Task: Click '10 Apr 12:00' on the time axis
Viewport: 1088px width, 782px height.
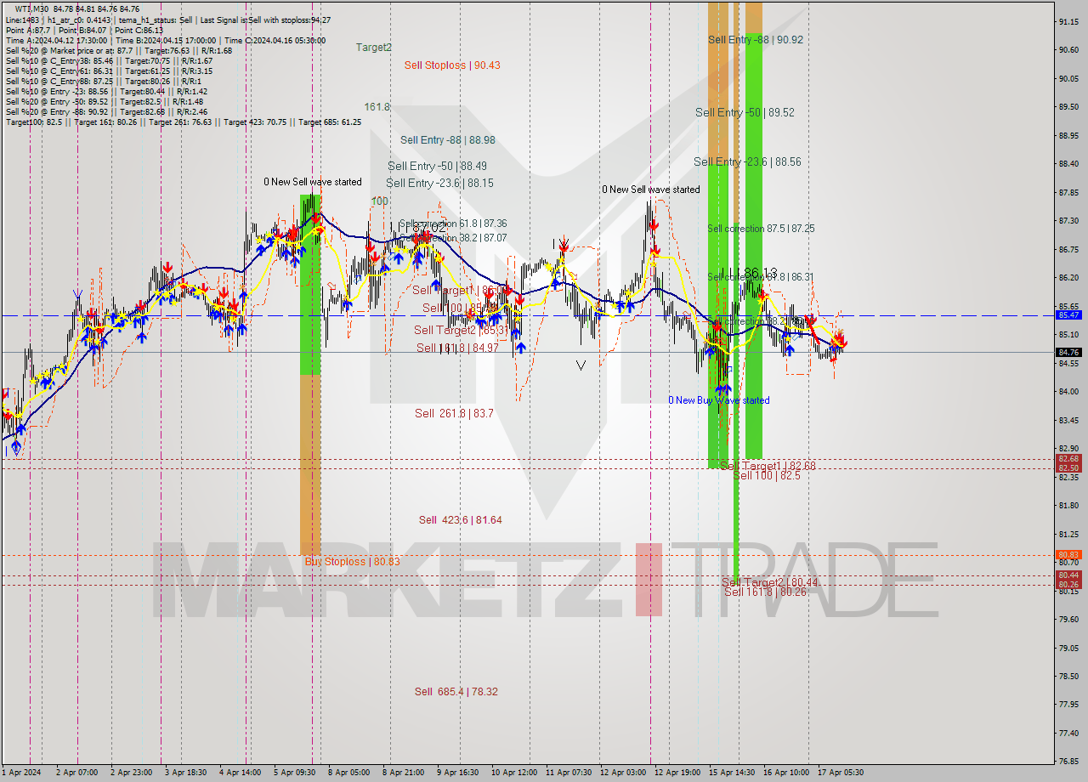Action: click(514, 773)
